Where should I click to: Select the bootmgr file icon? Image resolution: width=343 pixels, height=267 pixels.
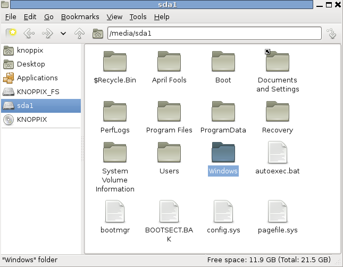tap(115, 211)
